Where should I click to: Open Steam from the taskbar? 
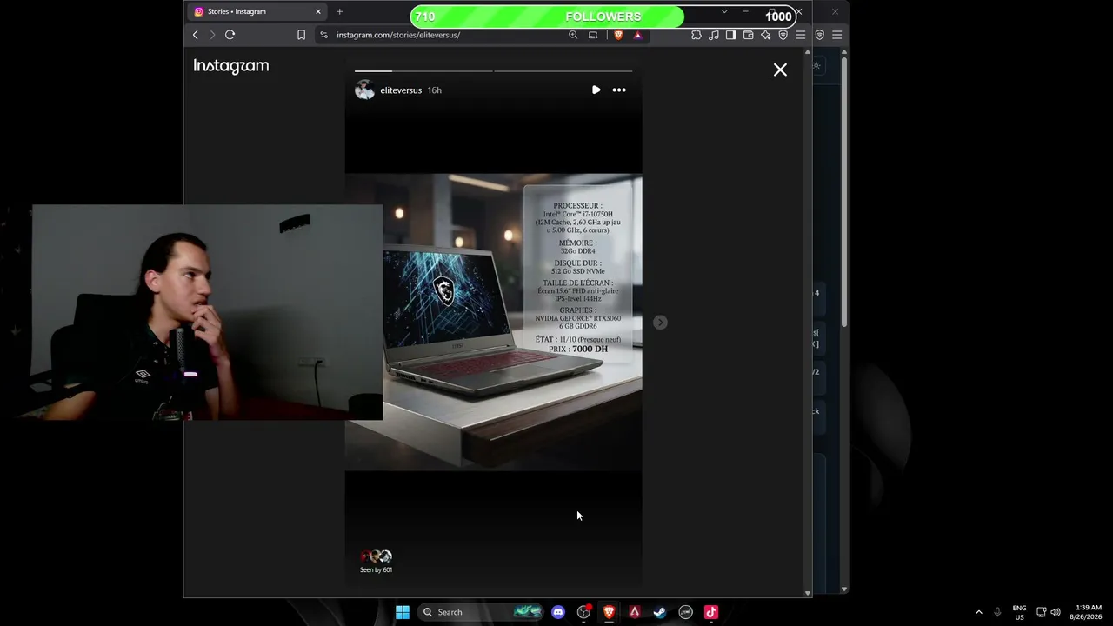pyautogui.click(x=660, y=612)
